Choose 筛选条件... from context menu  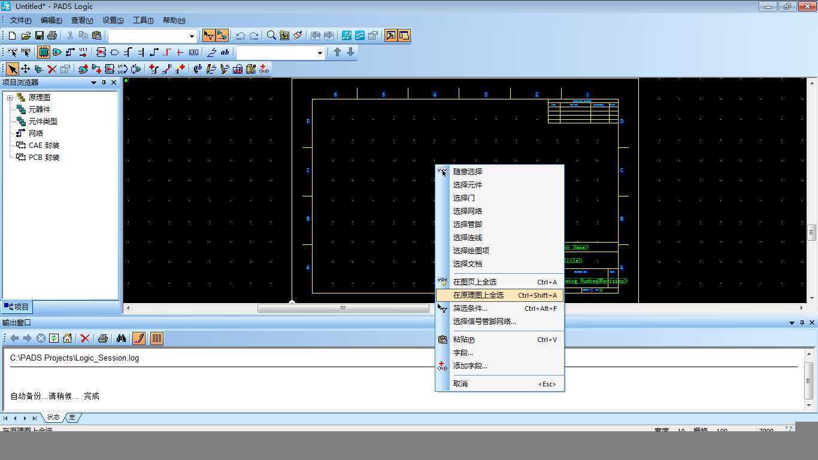[x=499, y=308]
